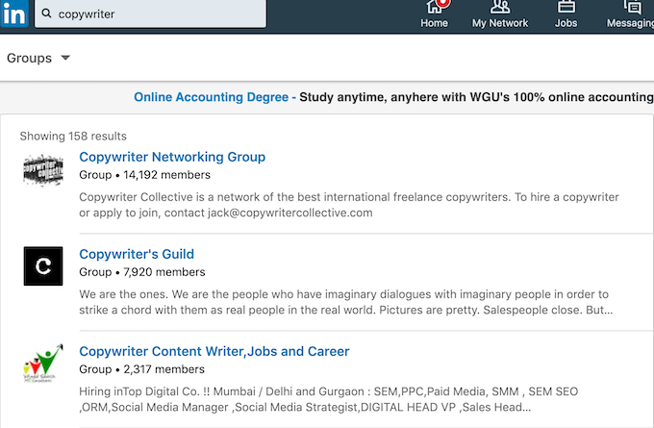Click the copywriter search input field
This screenshot has width=654, height=428.
150,13
